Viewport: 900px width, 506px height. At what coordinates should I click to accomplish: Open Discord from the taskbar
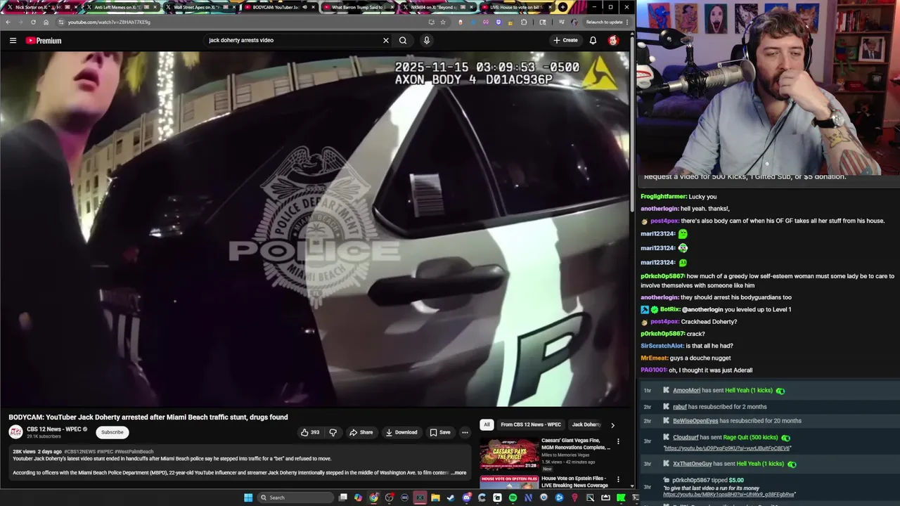point(466,498)
